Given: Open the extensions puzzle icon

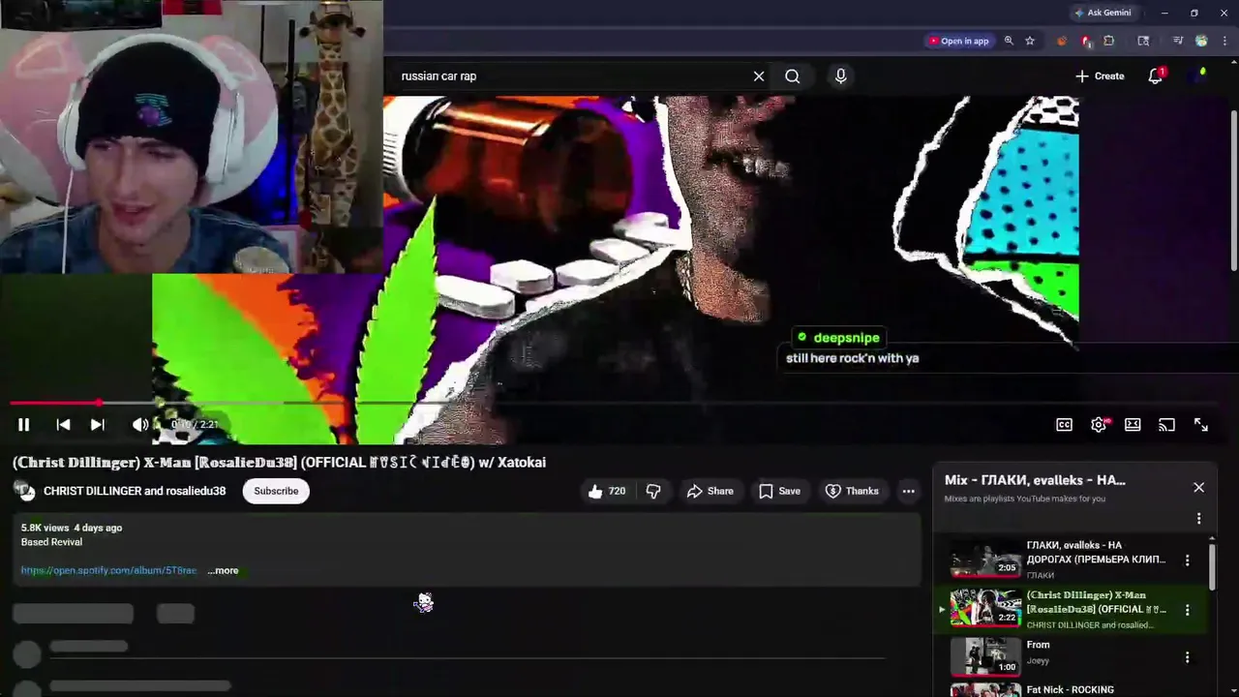Looking at the screenshot, I should click(1109, 41).
